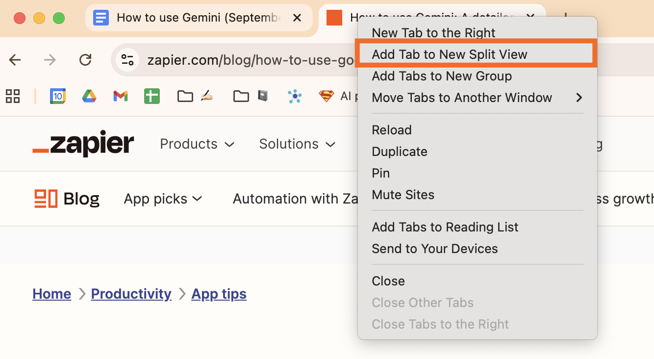
Task: Duplicate the tab via context menu
Action: (x=399, y=152)
